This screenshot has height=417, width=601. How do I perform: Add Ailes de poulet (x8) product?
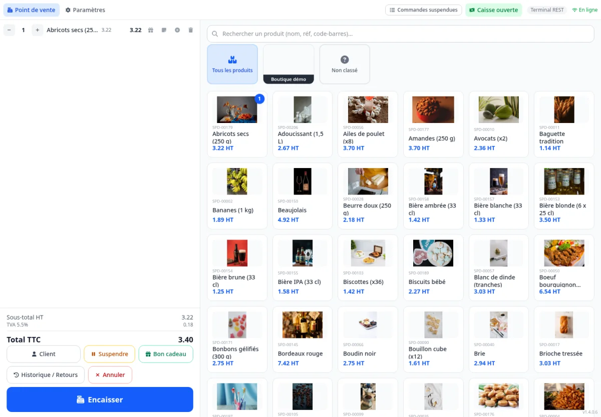pyautogui.click(x=368, y=124)
